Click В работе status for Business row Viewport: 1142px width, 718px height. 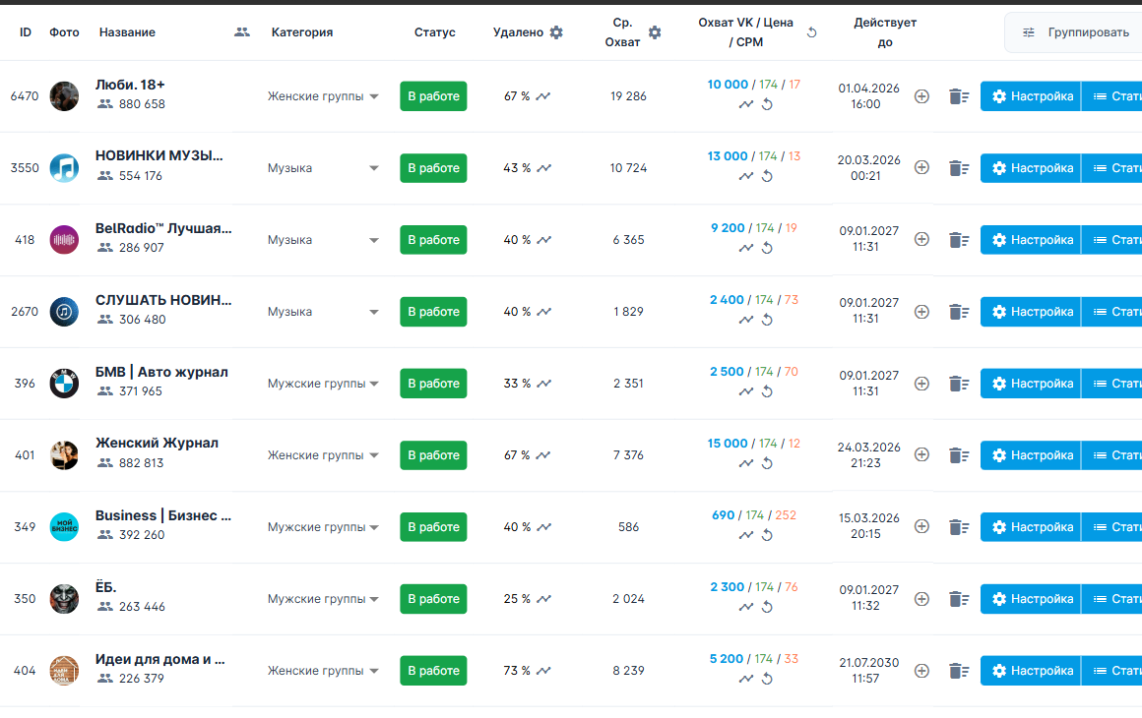click(433, 527)
